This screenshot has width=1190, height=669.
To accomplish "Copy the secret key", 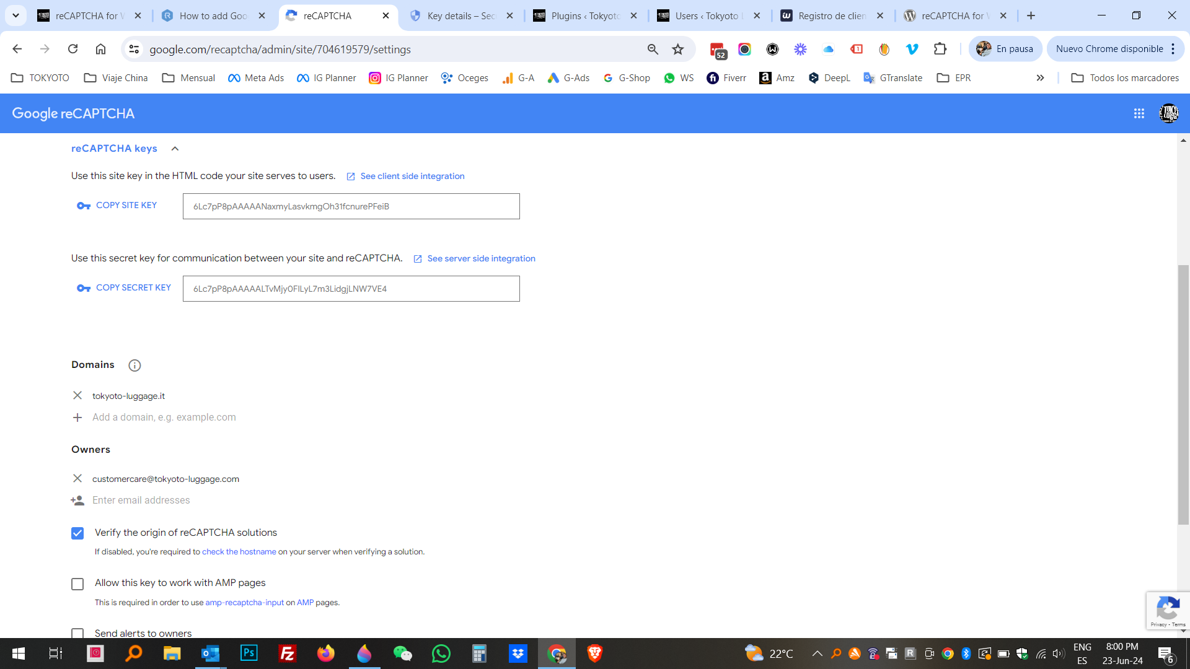I will pyautogui.click(x=123, y=288).
